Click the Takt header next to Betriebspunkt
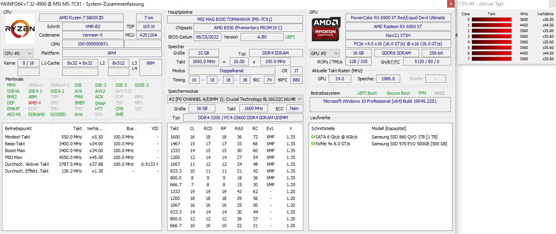The width and height of the screenshot is (556, 234). click(x=67, y=128)
